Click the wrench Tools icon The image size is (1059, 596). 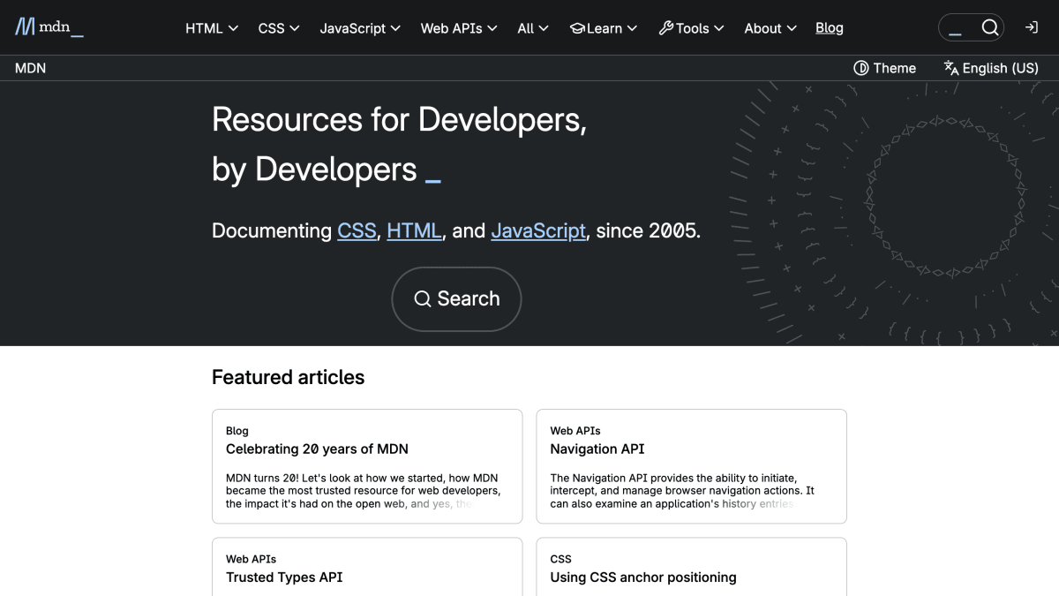666,28
